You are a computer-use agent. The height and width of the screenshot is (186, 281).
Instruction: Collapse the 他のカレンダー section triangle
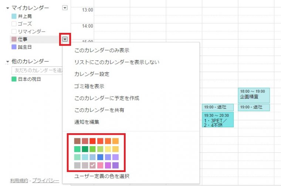pos(7,62)
